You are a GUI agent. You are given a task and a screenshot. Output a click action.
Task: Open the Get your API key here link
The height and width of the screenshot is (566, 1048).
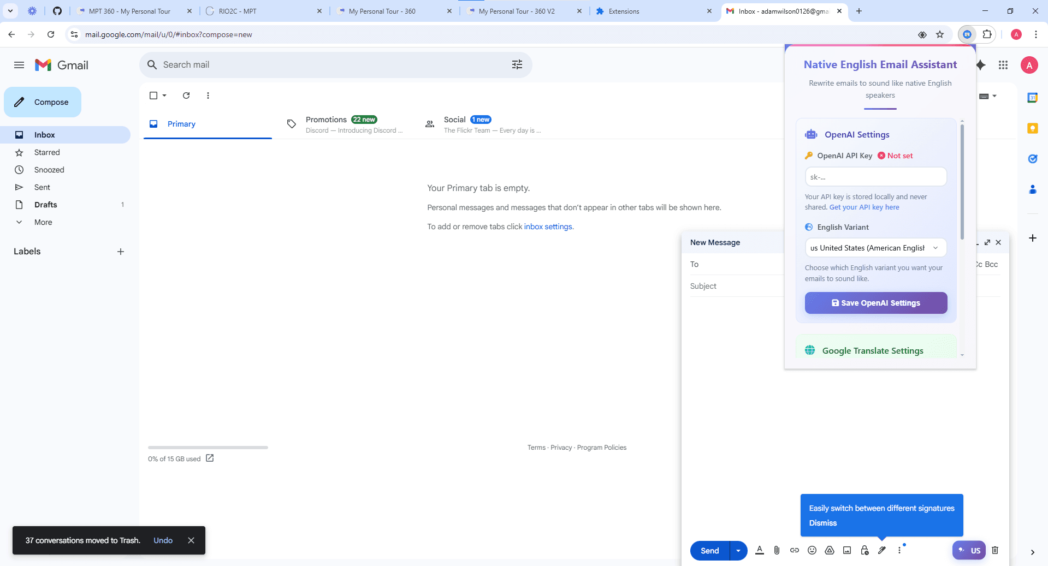click(x=864, y=207)
